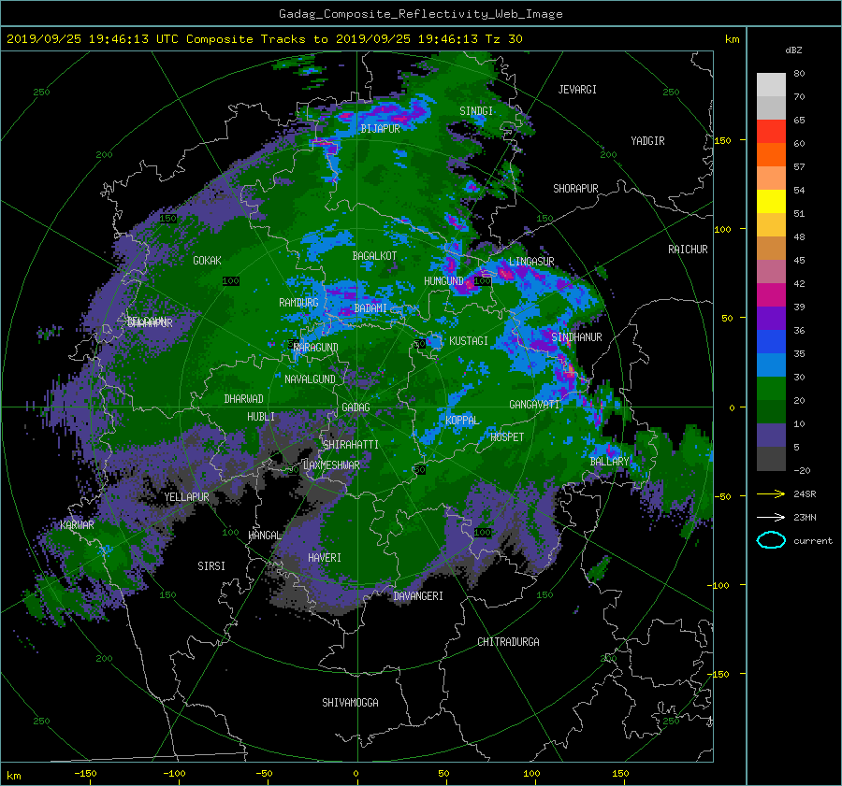Click the SINDGI city label
This screenshot has width=842, height=786.
pyautogui.click(x=476, y=111)
